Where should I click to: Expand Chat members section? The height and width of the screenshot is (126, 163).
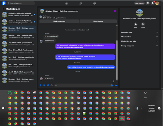tap(140, 37)
